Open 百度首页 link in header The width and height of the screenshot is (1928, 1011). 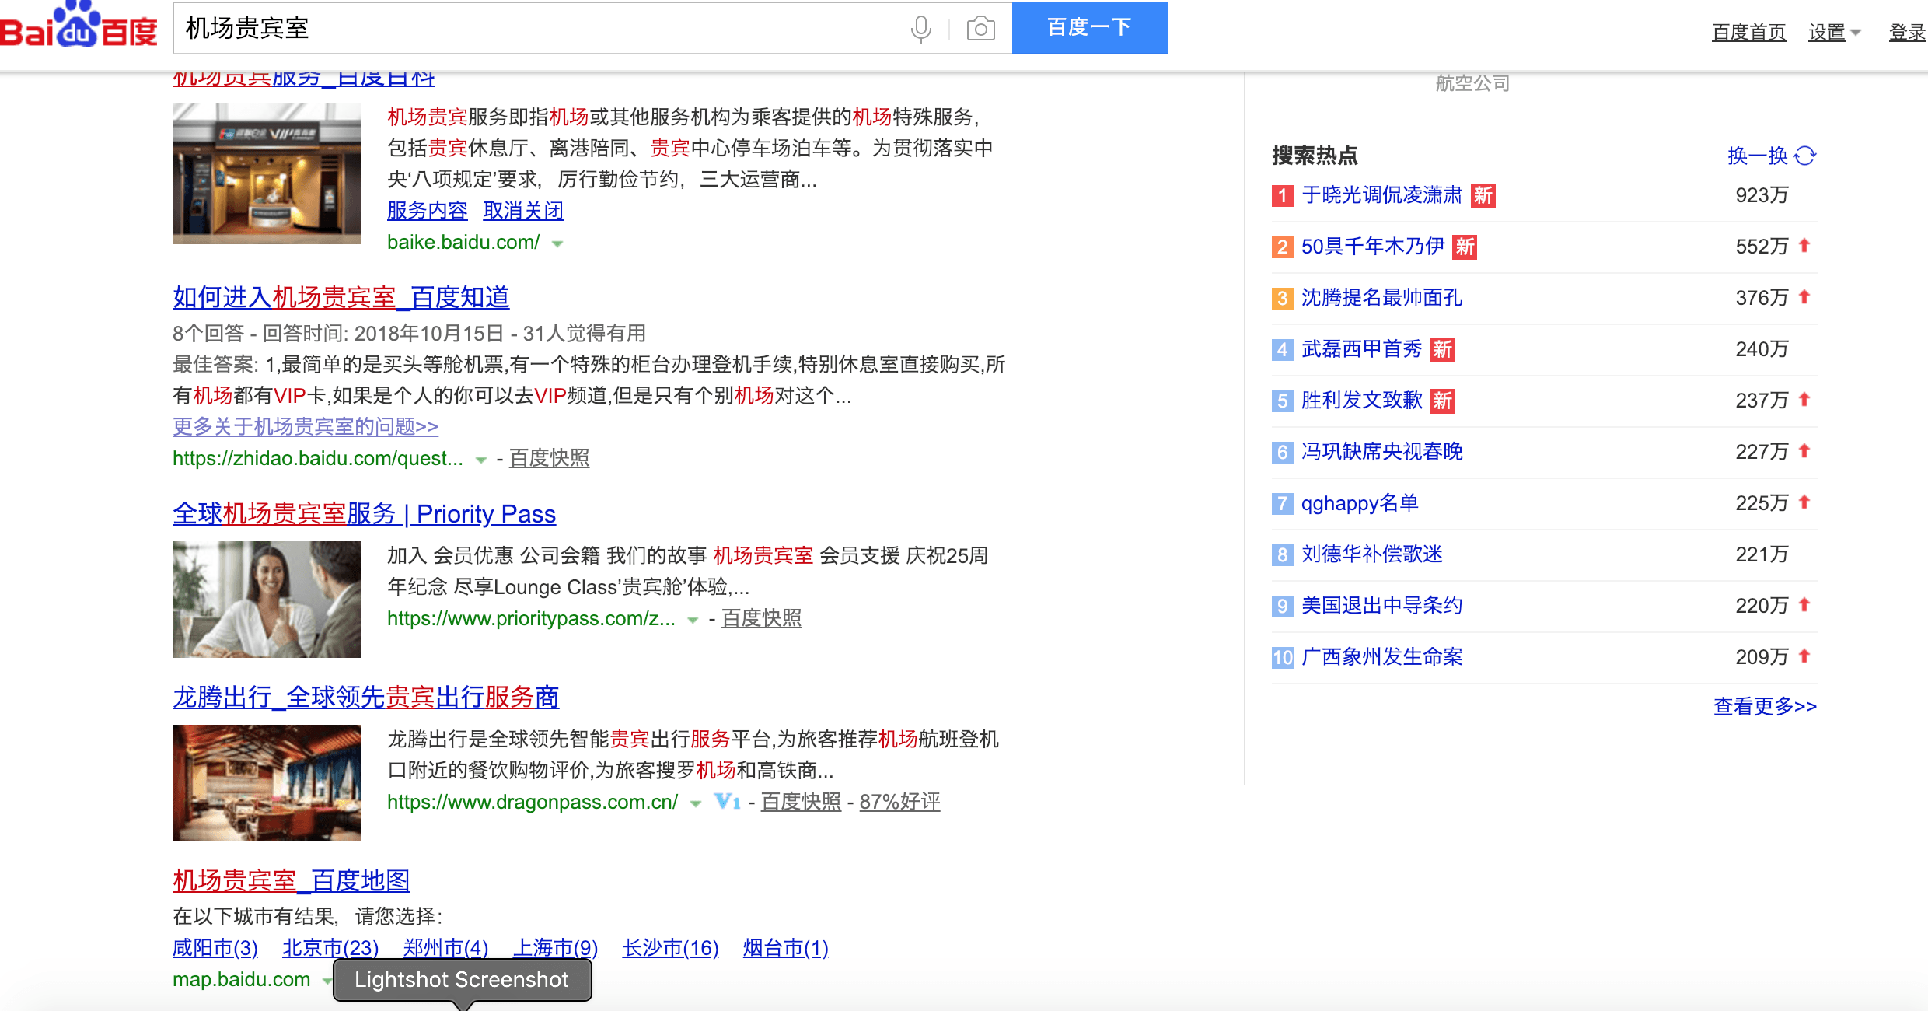tap(1748, 32)
